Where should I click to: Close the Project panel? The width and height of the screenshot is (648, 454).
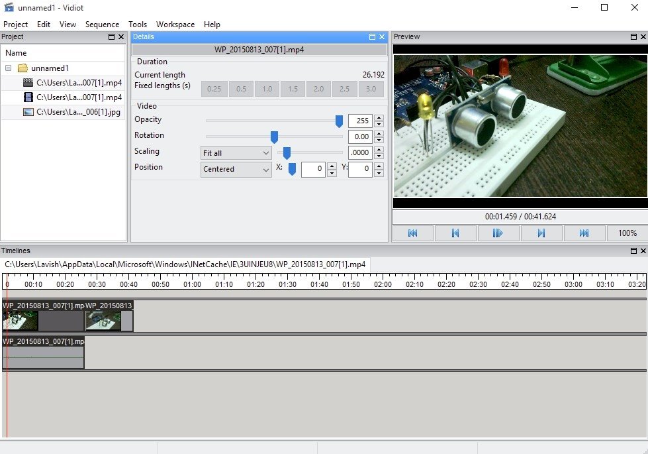click(121, 37)
